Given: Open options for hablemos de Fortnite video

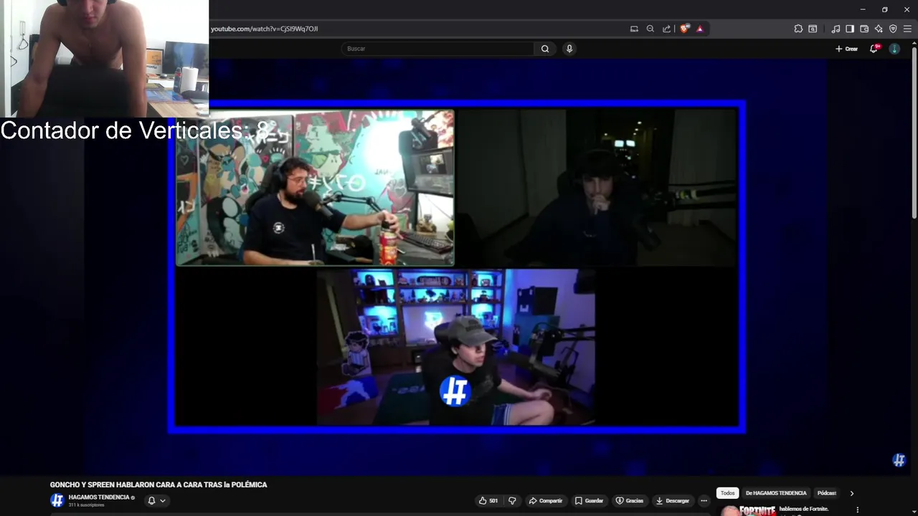Looking at the screenshot, I should tap(857, 510).
